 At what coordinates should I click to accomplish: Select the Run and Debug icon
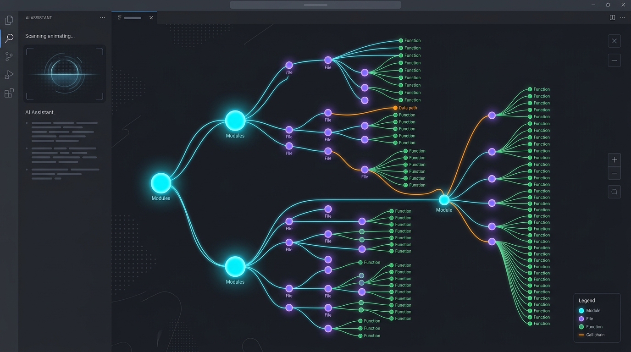point(9,75)
